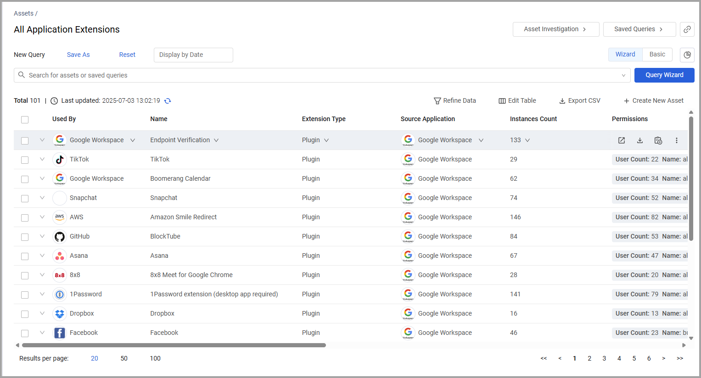
Task: Open dropdown next to Endpoint Verification name
Action: tap(216, 140)
